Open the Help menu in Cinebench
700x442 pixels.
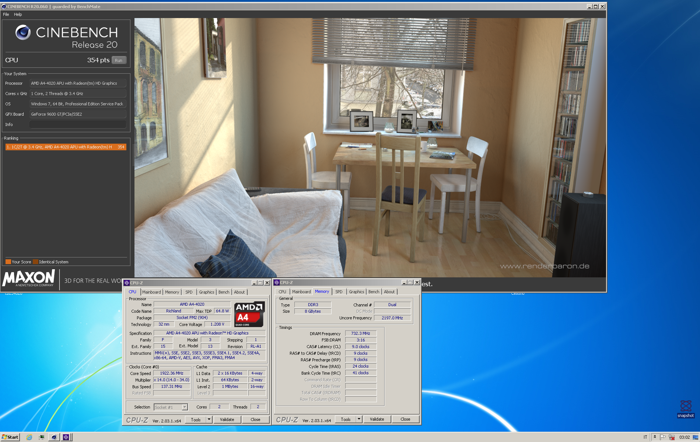click(x=18, y=14)
